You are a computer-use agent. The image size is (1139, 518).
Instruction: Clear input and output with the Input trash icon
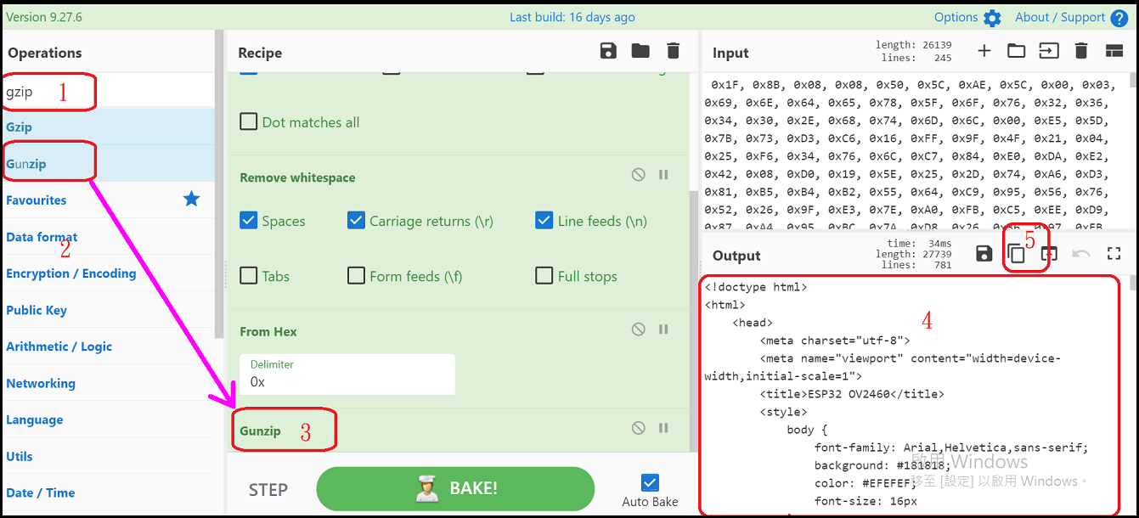pyautogui.click(x=1081, y=51)
